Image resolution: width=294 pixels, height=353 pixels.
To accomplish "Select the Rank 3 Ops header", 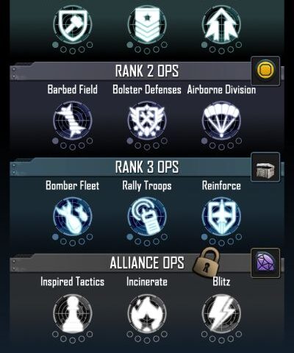I will point(147,167).
